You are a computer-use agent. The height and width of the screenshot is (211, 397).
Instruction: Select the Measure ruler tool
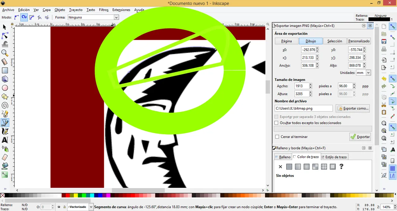point(5,62)
